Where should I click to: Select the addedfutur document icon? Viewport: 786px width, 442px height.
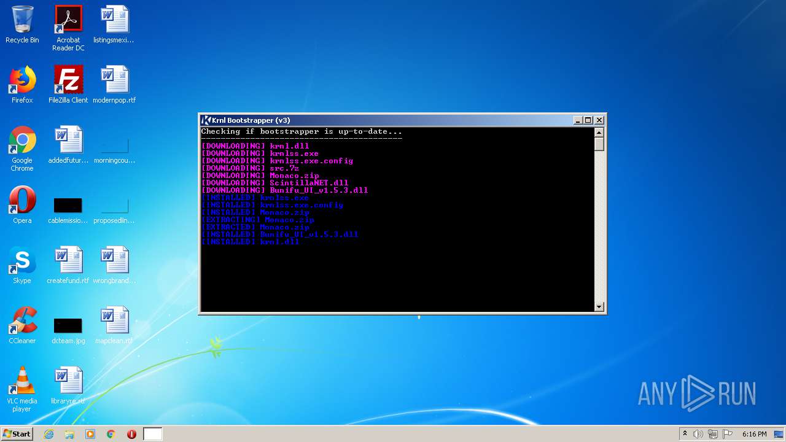(68, 145)
